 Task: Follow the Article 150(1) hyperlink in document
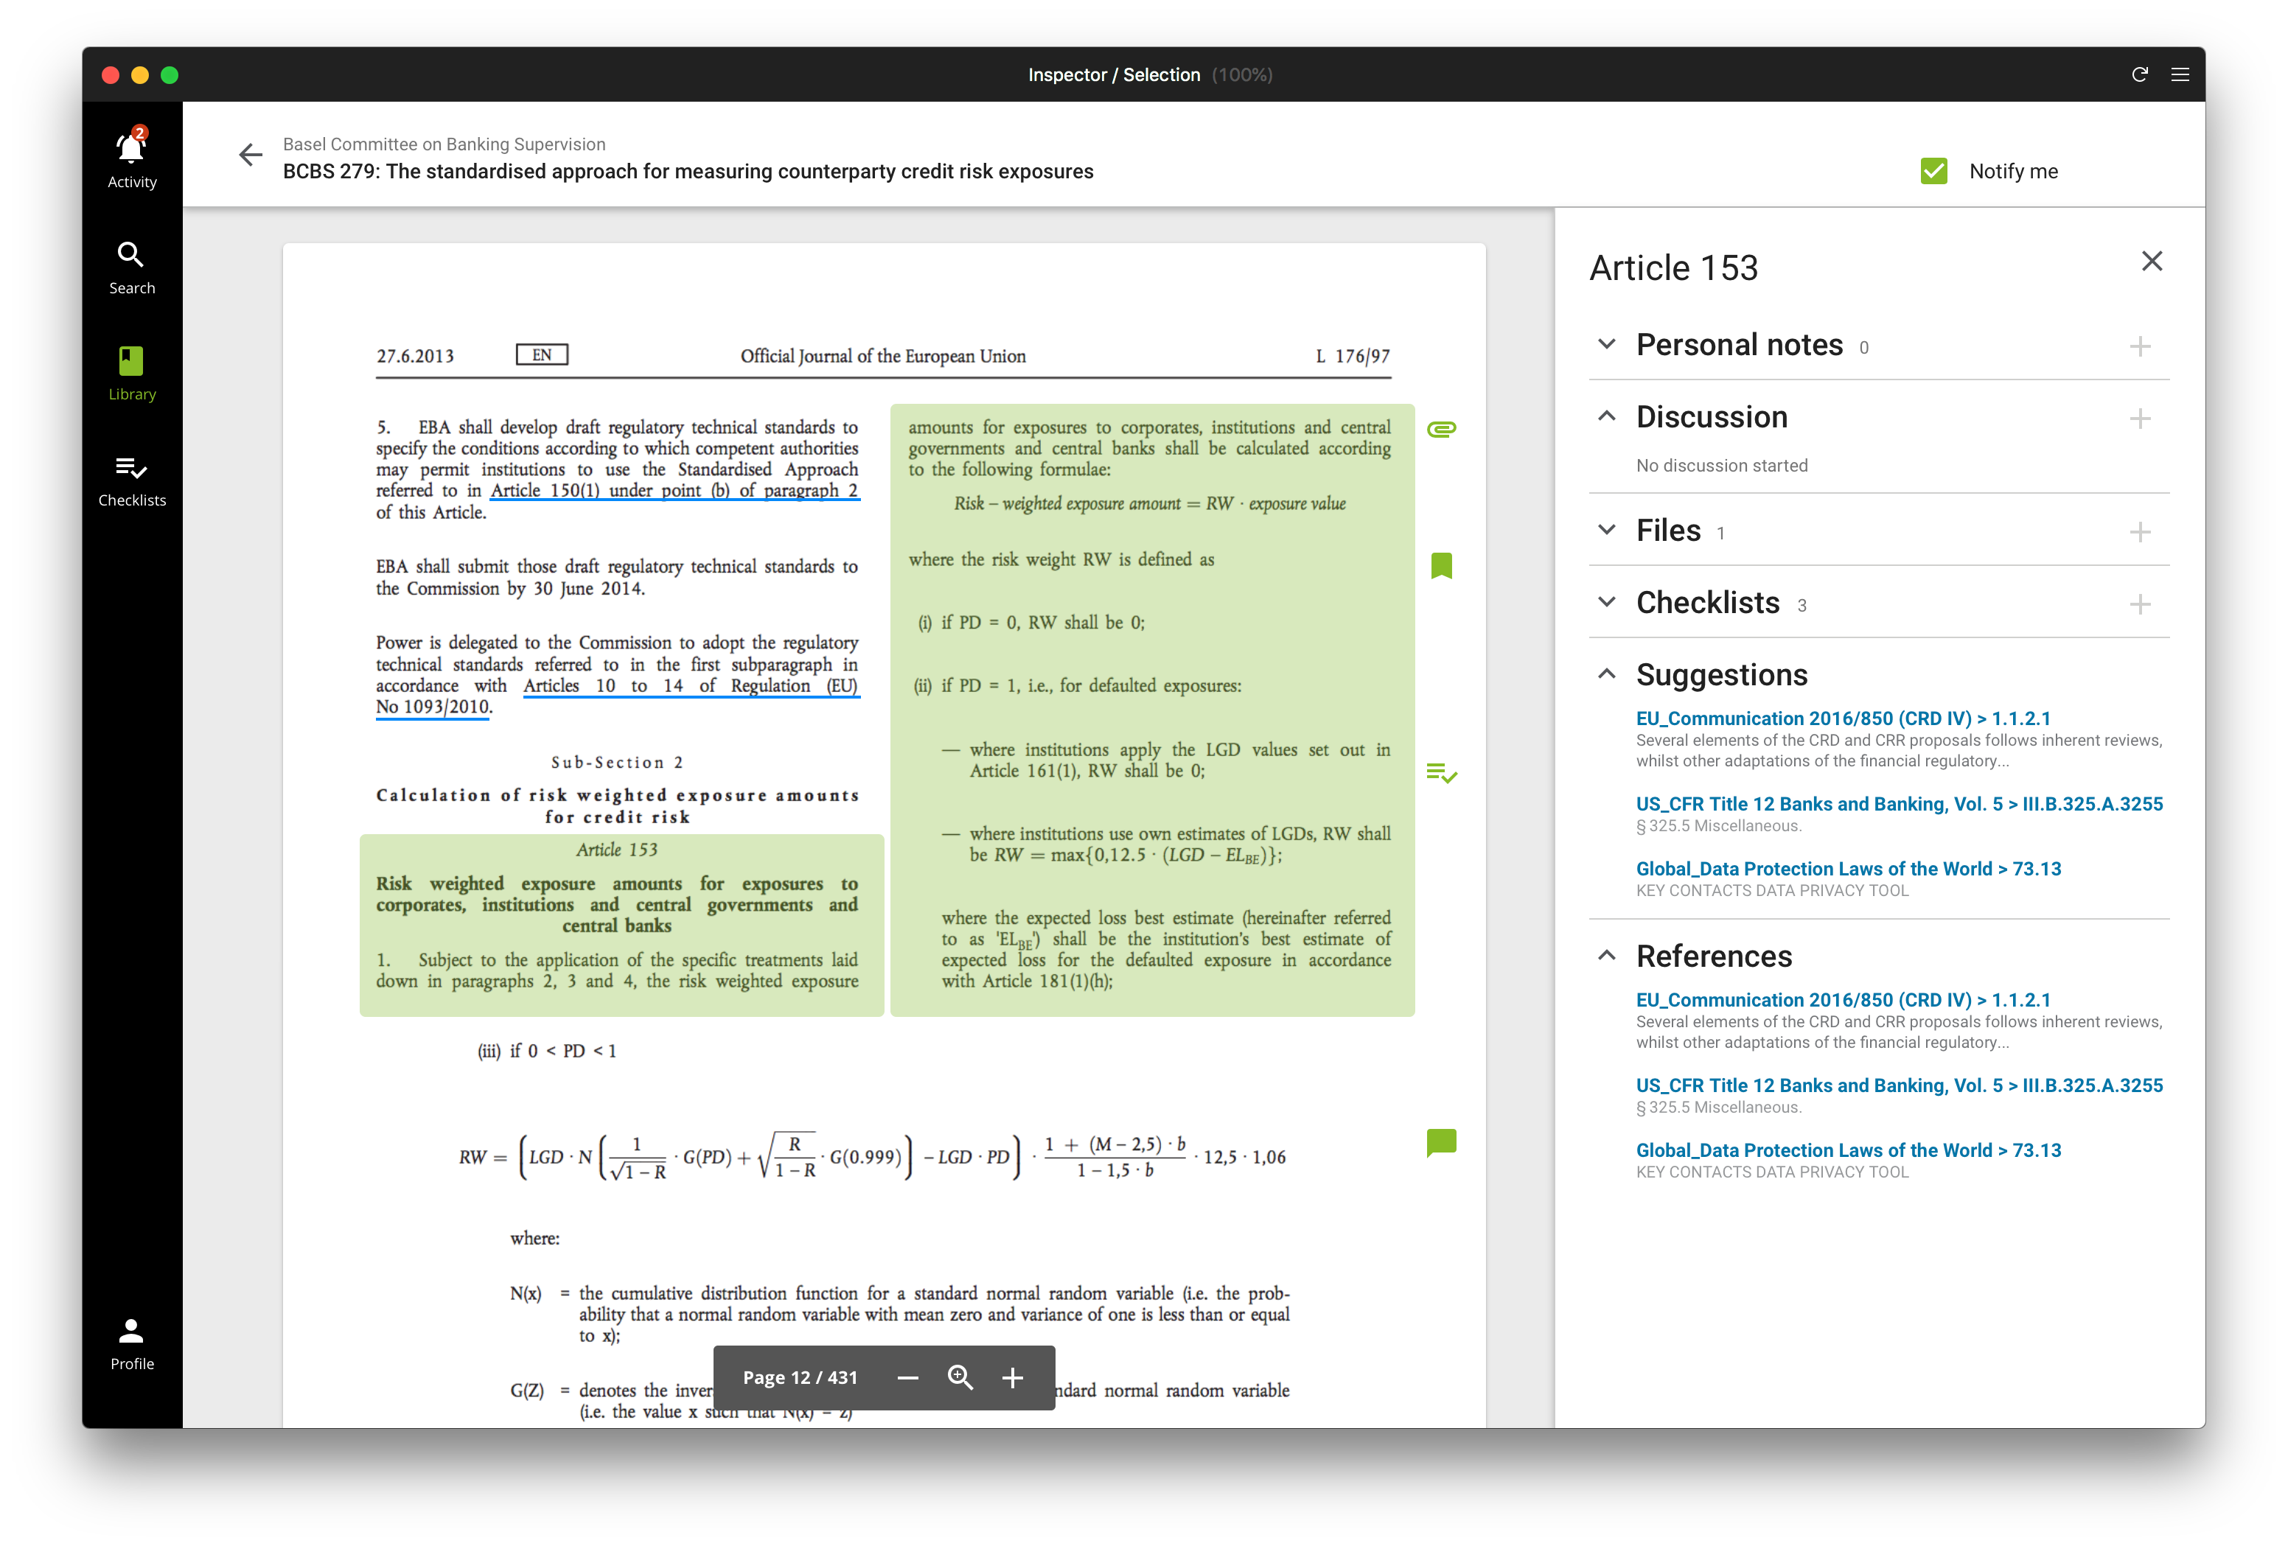click(674, 490)
